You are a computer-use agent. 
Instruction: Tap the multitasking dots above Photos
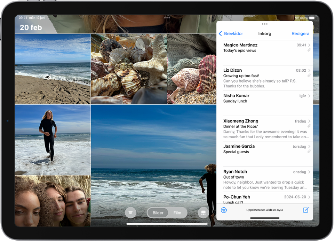167,18
